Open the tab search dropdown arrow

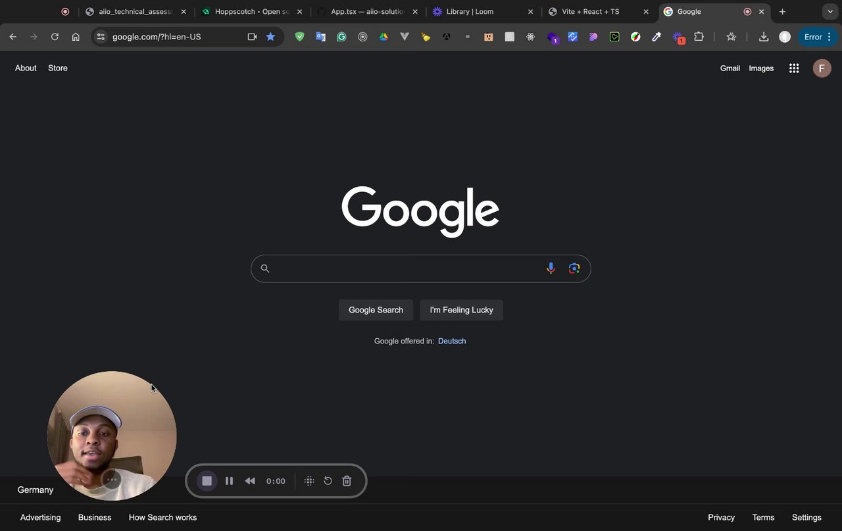click(830, 12)
